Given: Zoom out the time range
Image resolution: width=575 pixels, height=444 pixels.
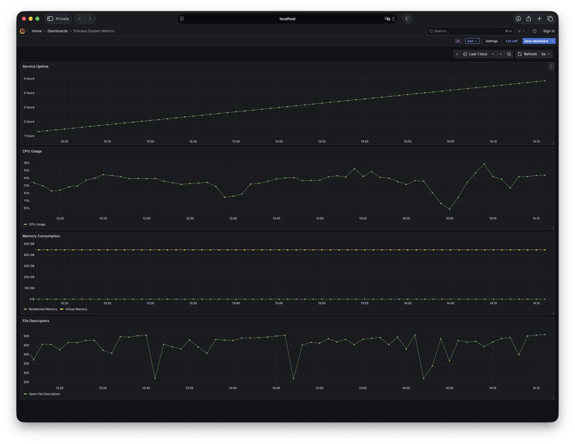Looking at the screenshot, I should pos(509,54).
